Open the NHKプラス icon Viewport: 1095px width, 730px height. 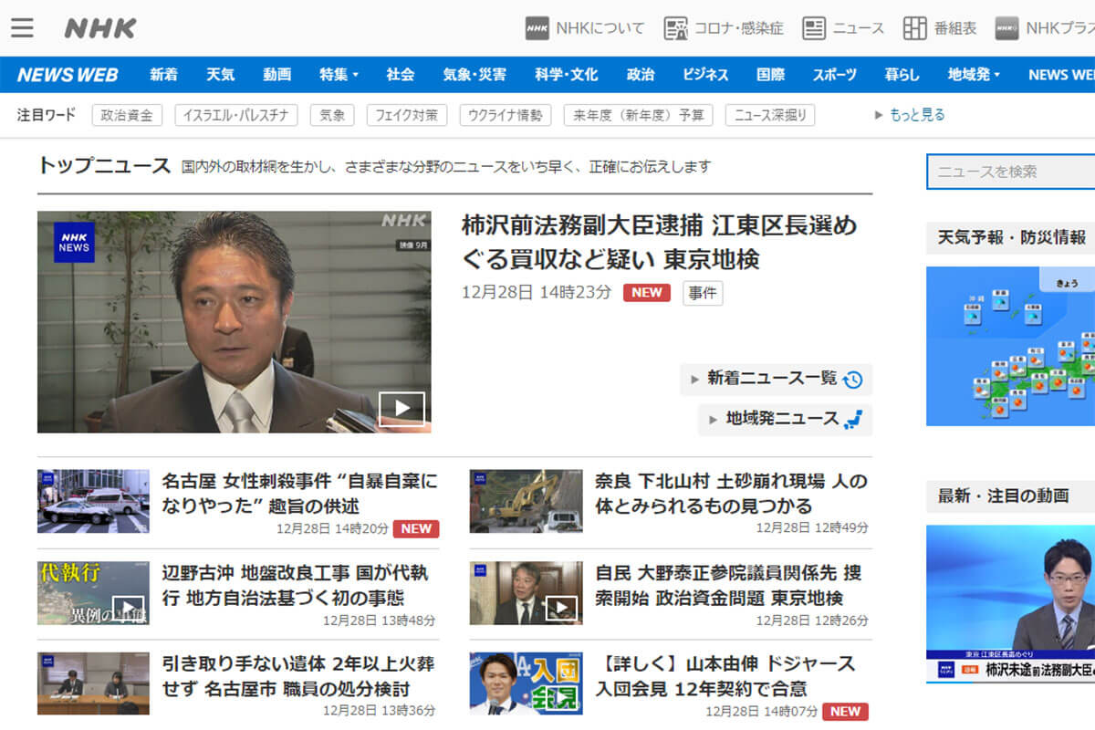tap(1007, 28)
